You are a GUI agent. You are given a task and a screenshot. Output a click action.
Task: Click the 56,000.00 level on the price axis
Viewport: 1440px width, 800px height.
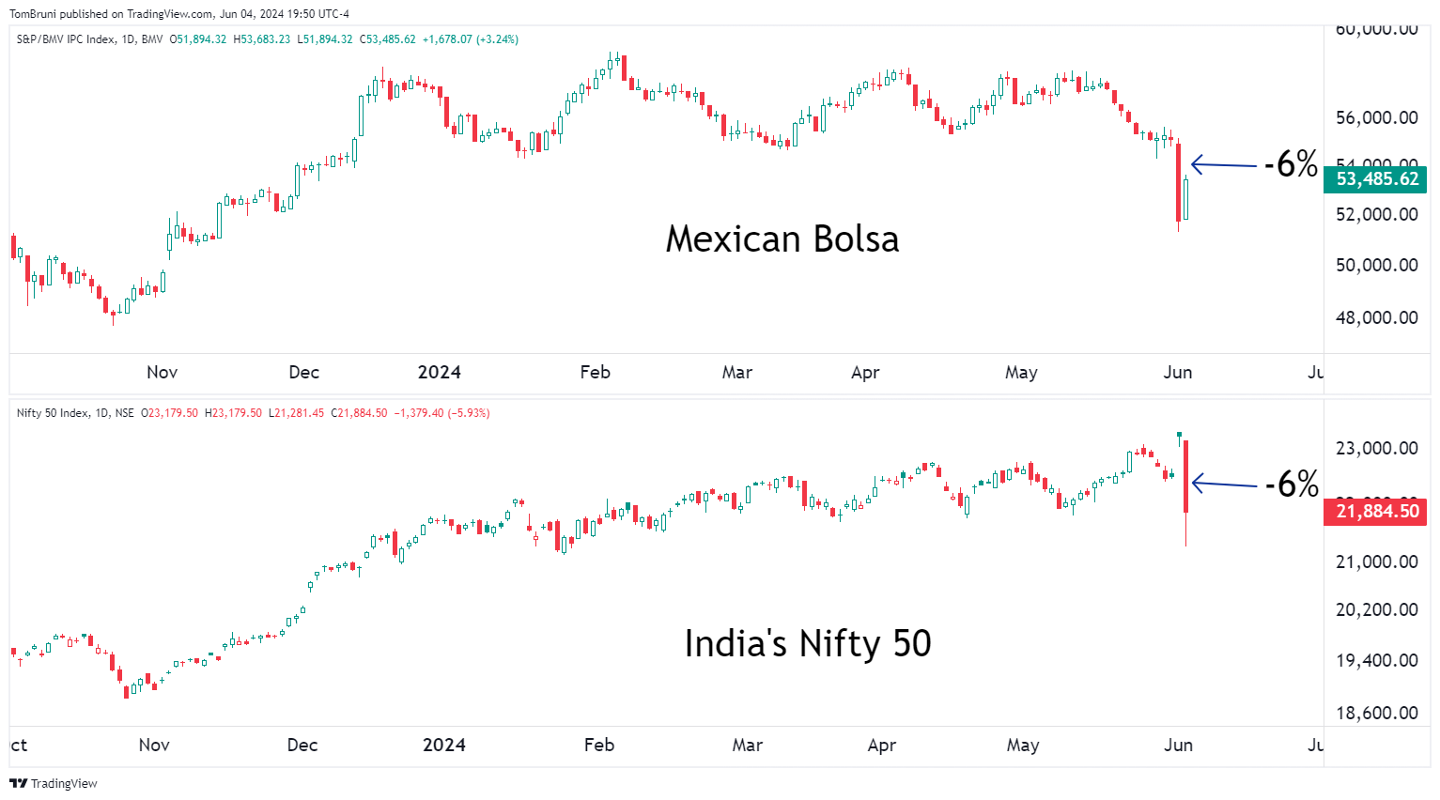[1376, 117]
